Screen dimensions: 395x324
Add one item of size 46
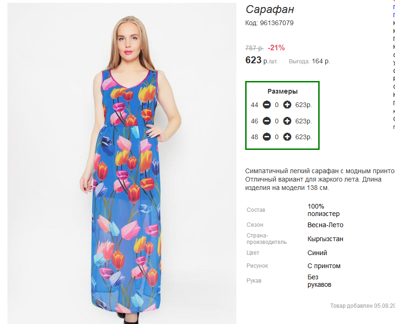click(287, 121)
